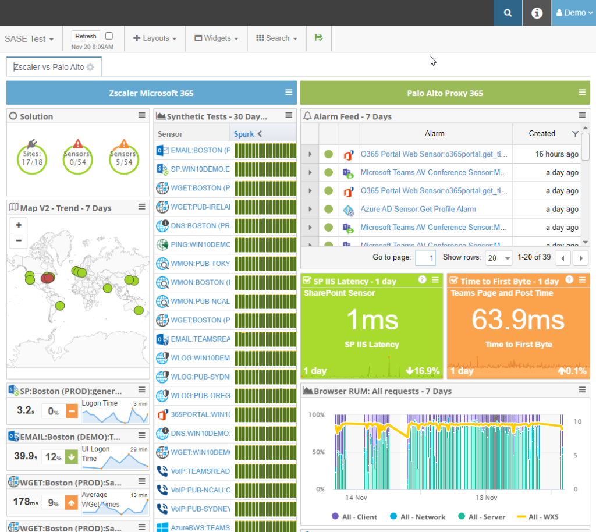Click the Alarm Feed filter icon
This screenshot has width=596, height=532.
click(575, 134)
